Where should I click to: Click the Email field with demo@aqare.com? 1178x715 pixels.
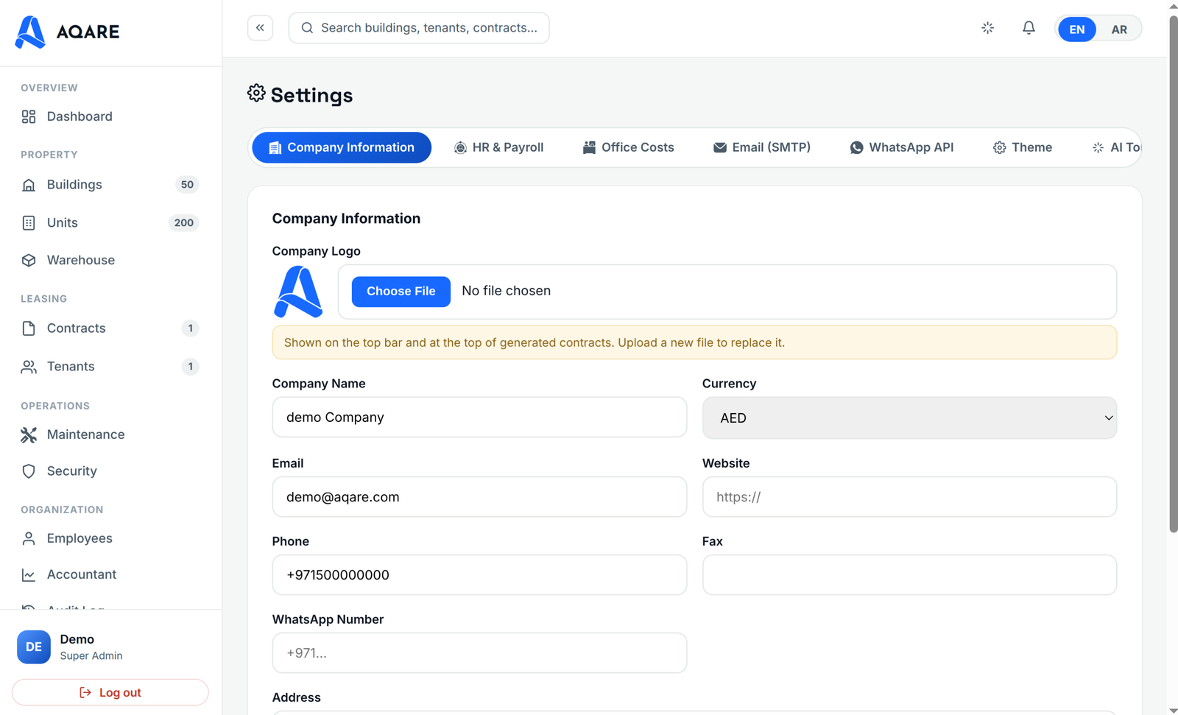pos(479,497)
